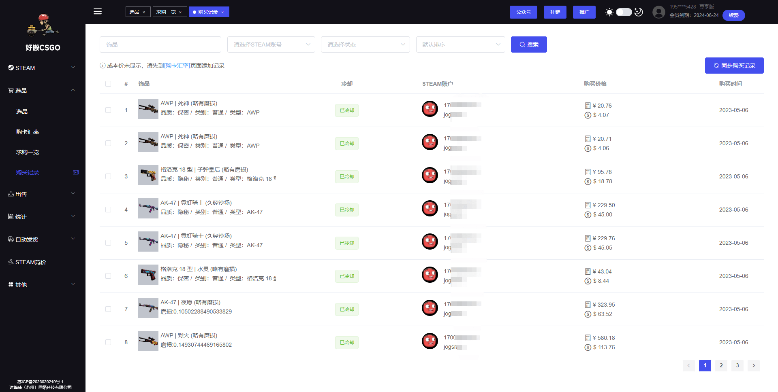
Task: Expand the 出售 sidebar menu
Action: 43,194
